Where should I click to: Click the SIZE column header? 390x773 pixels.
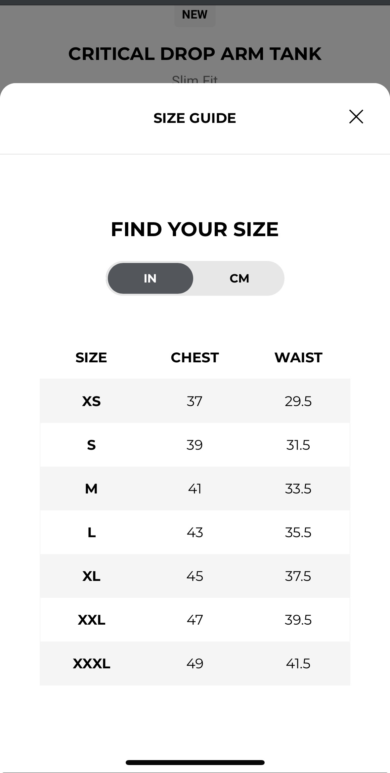[91, 357]
